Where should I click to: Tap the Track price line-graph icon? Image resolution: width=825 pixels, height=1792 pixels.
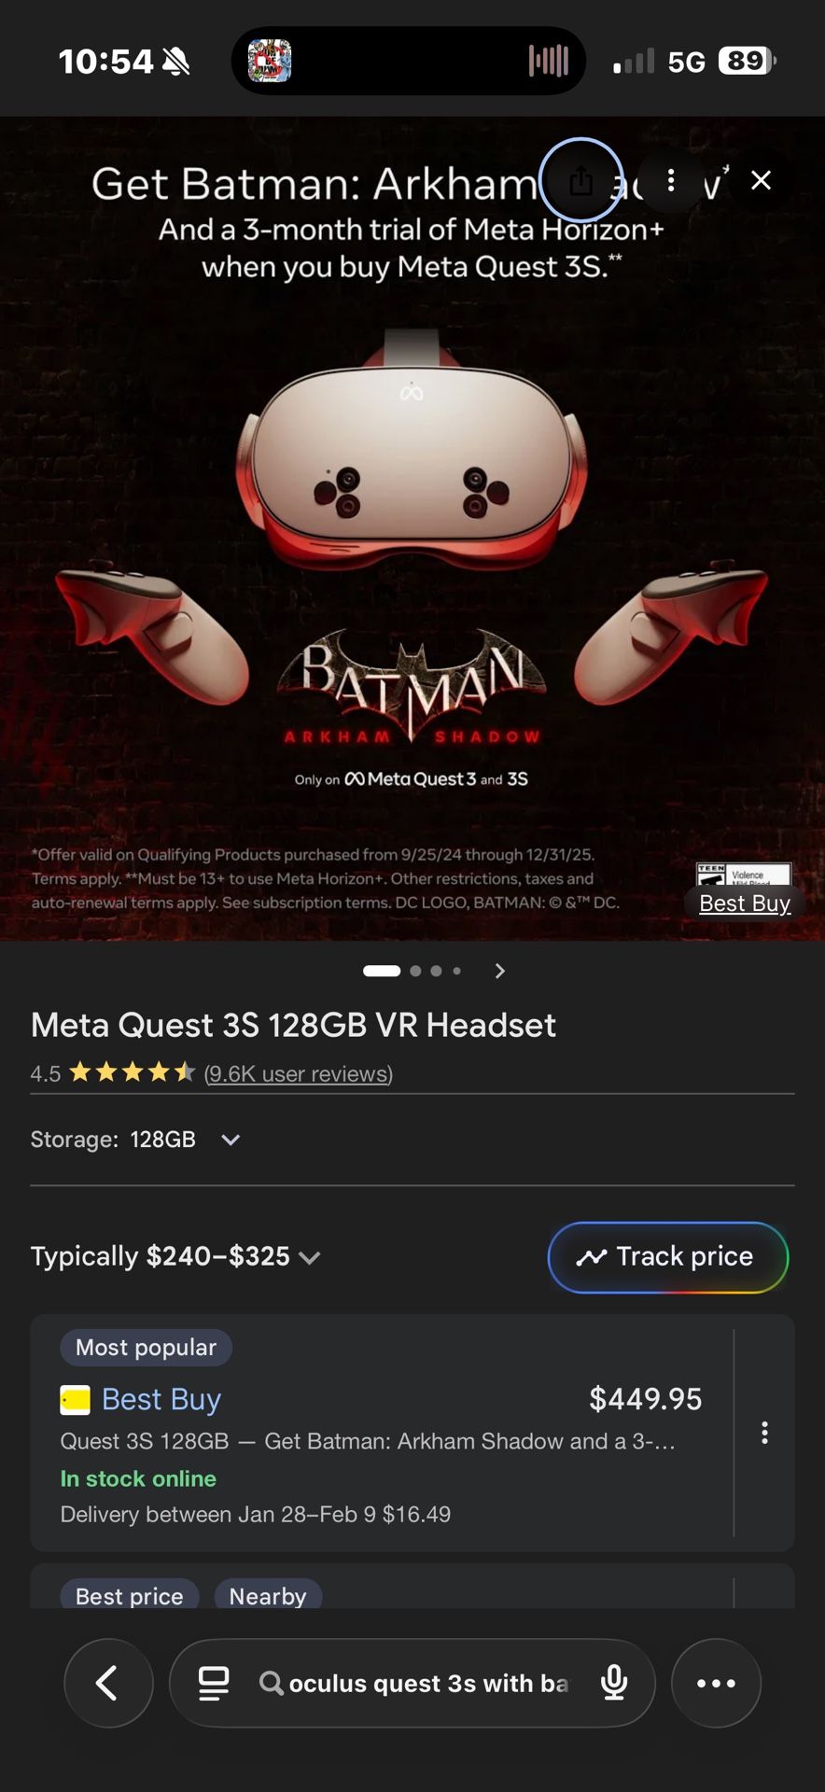click(592, 1257)
